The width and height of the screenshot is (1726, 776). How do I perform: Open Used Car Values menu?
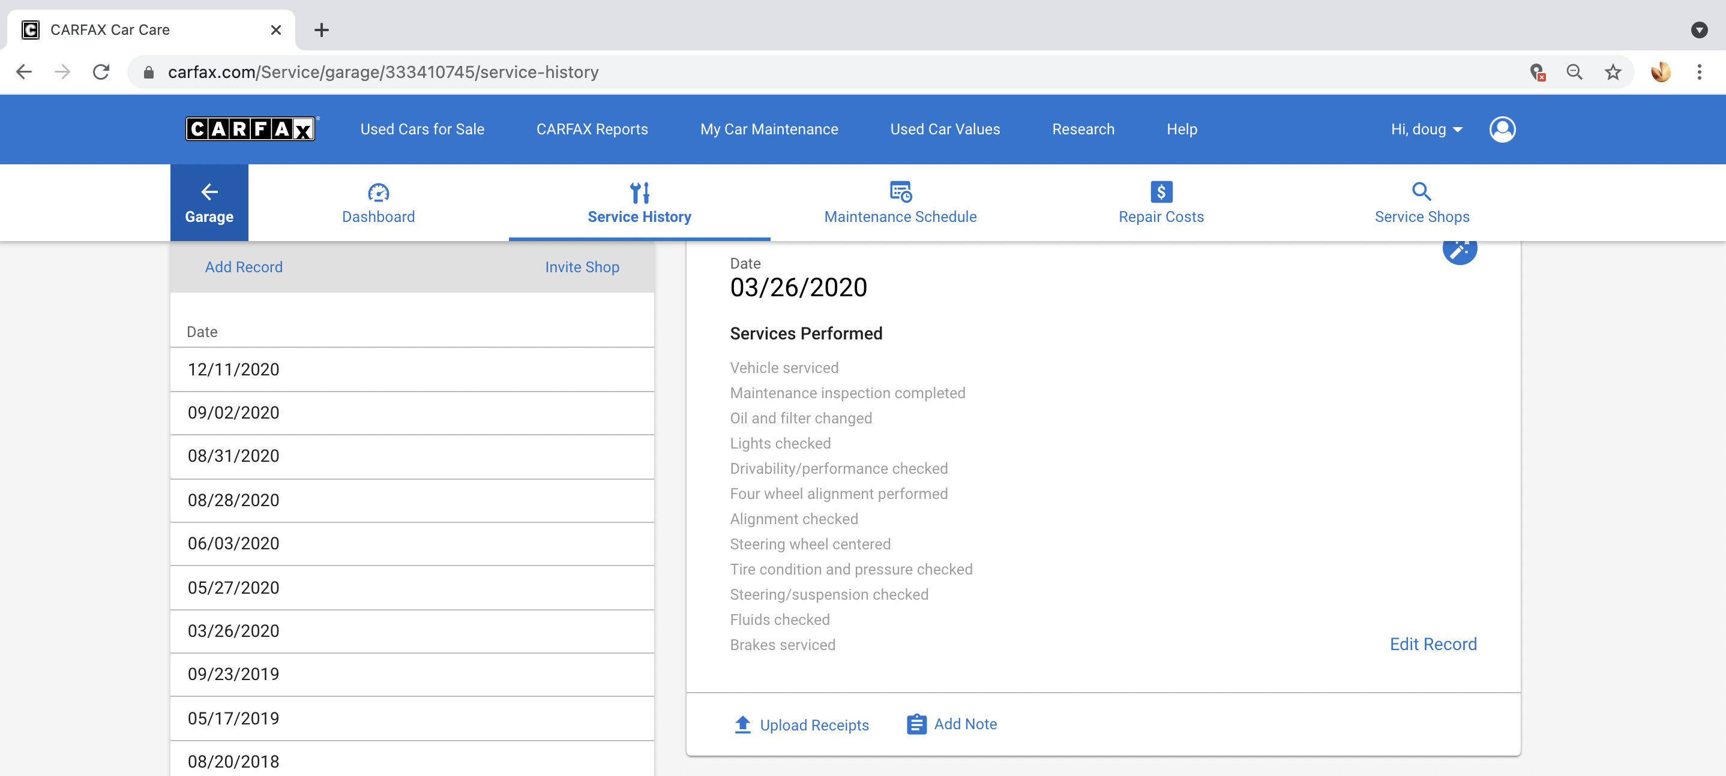tap(945, 129)
